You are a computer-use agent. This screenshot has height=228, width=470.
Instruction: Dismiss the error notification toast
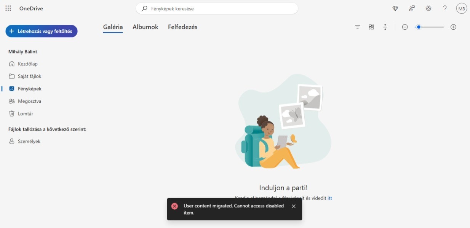coord(294,206)
